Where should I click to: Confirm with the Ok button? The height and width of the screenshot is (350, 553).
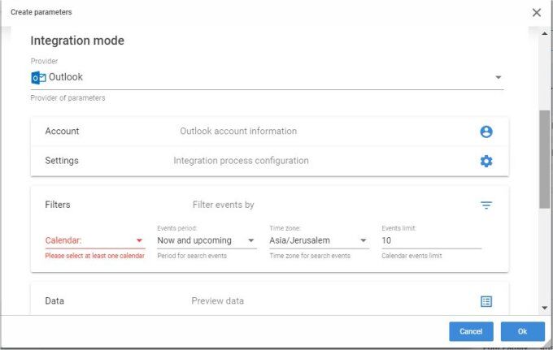click(522, 331)
